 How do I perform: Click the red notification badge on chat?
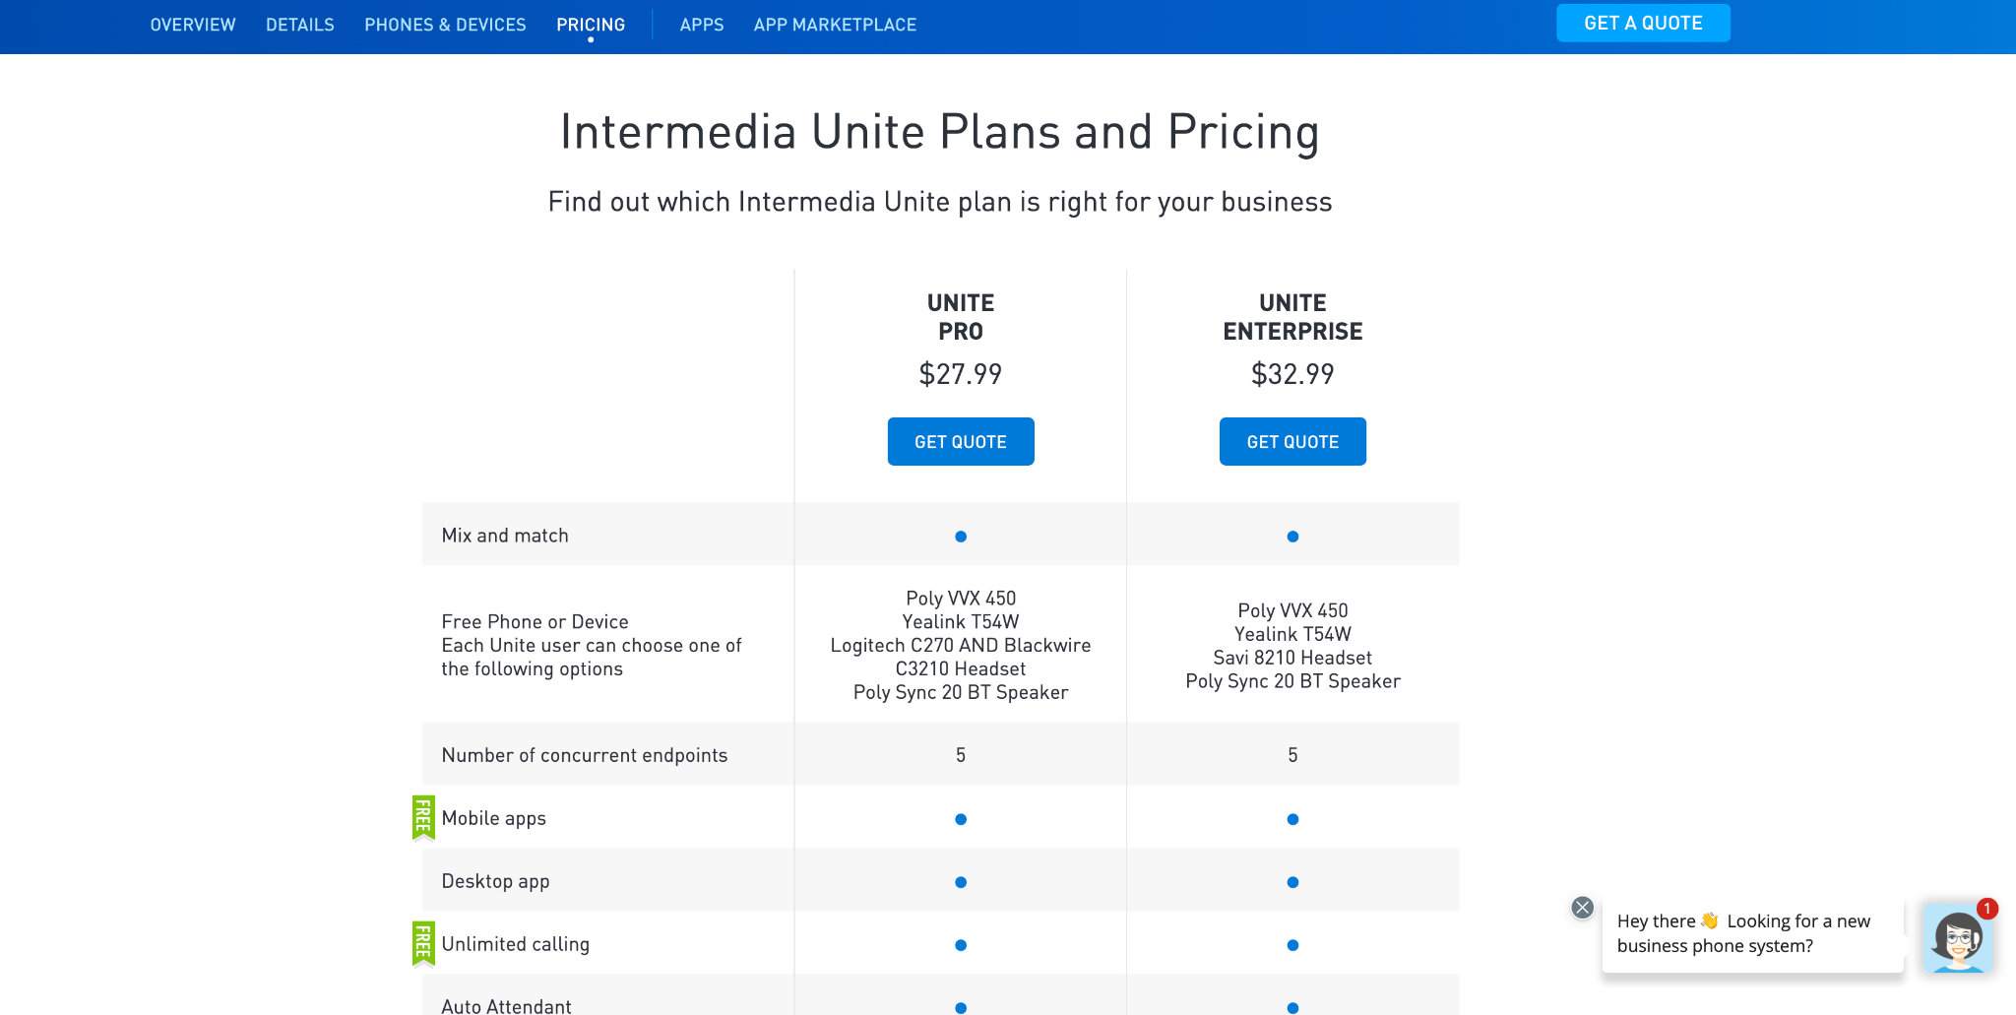1987,908
